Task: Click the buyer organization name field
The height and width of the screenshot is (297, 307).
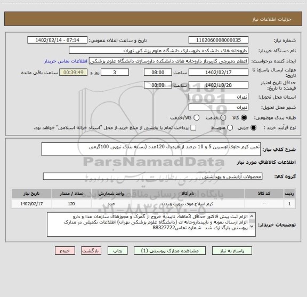Action: 159,51
